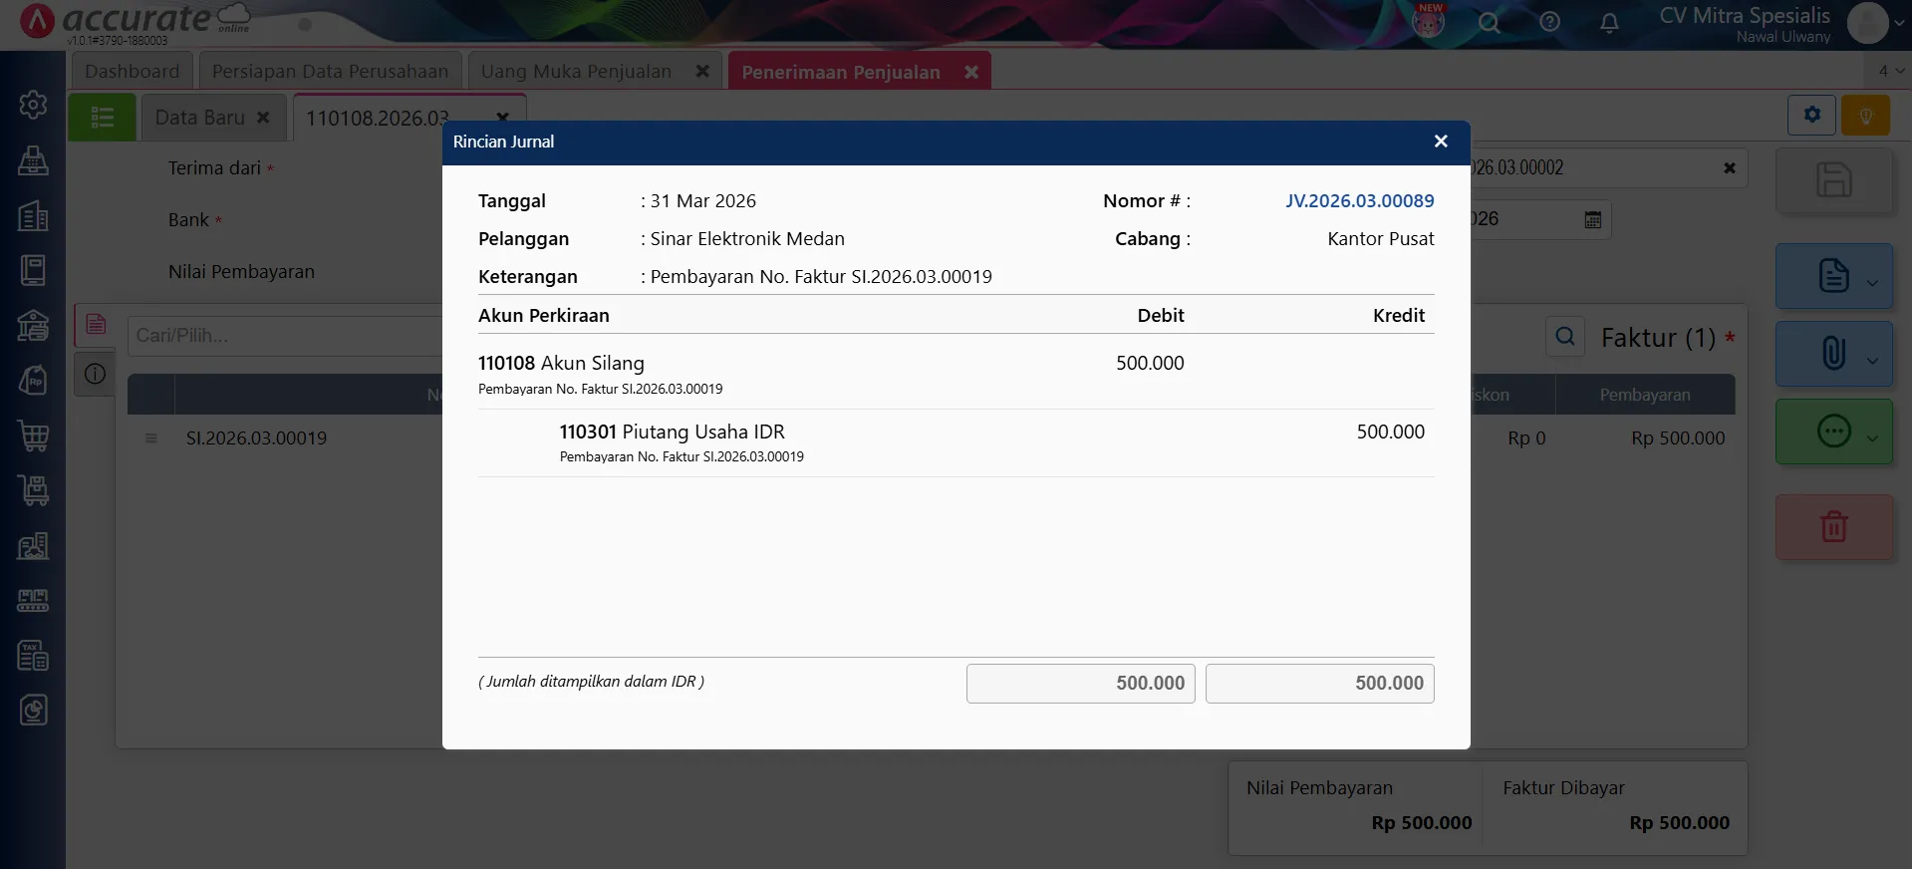1912x869 pixels.
Task: Click the red trash delete button
Action: (x=1833, y=526)
